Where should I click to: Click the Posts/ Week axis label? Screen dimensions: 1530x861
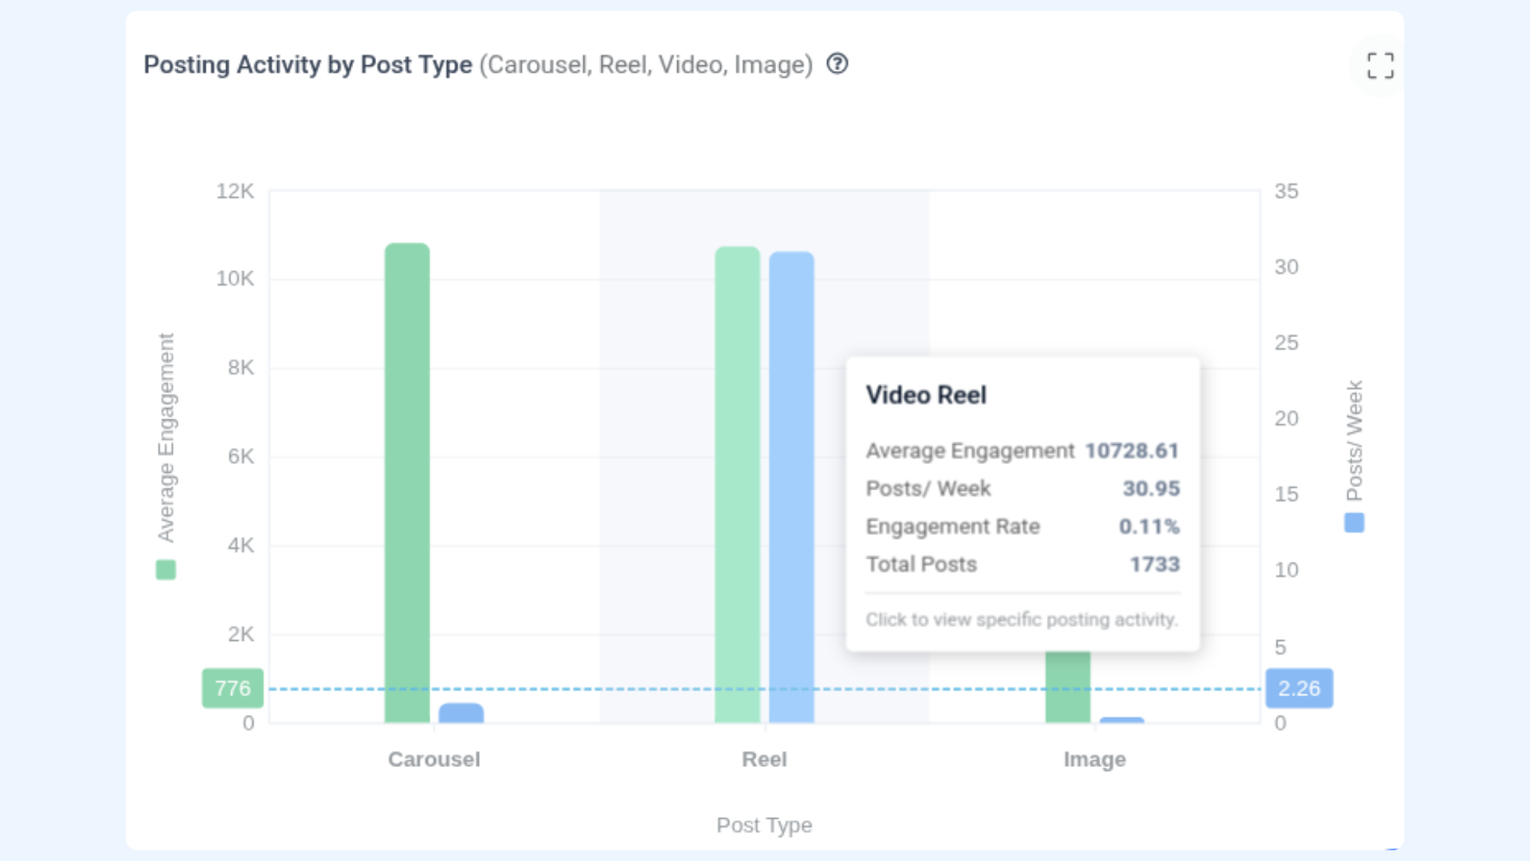point(1354,440)
